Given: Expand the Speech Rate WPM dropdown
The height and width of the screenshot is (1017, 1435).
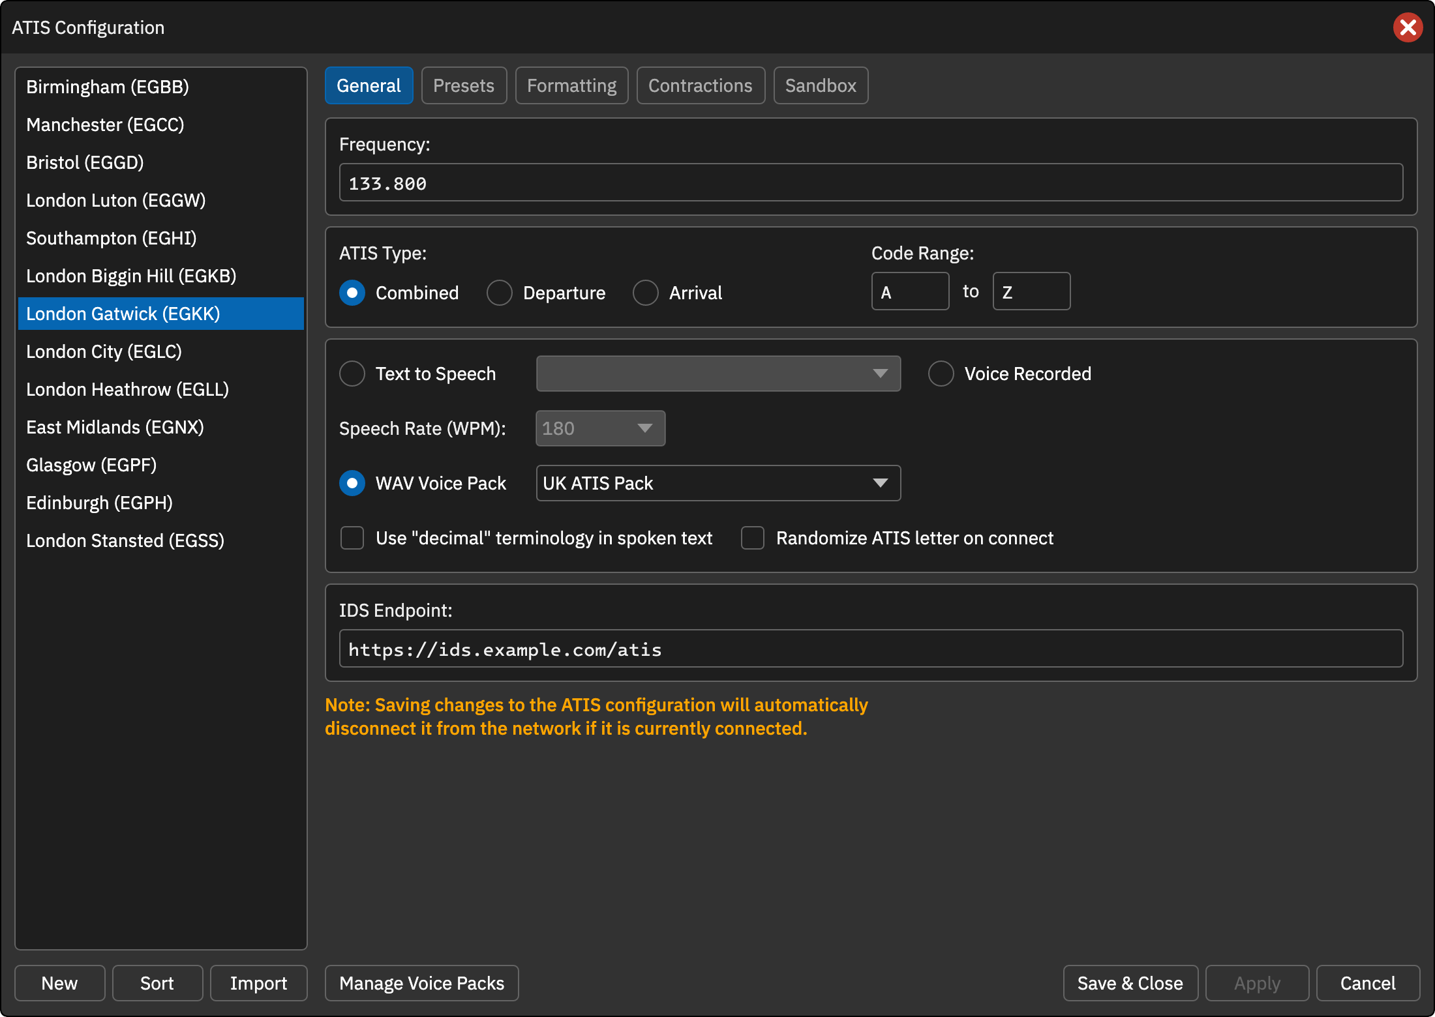Looking at the screenshot, I should 600,428.
